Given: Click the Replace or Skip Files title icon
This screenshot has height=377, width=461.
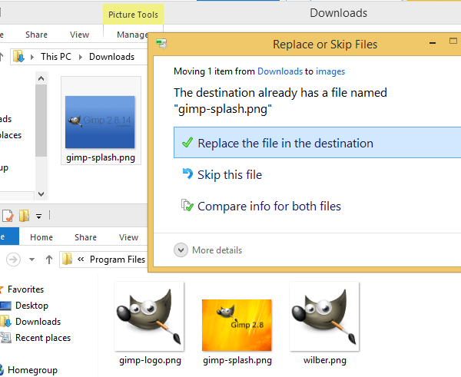Looking at the screenshot, I should (161, 44).
